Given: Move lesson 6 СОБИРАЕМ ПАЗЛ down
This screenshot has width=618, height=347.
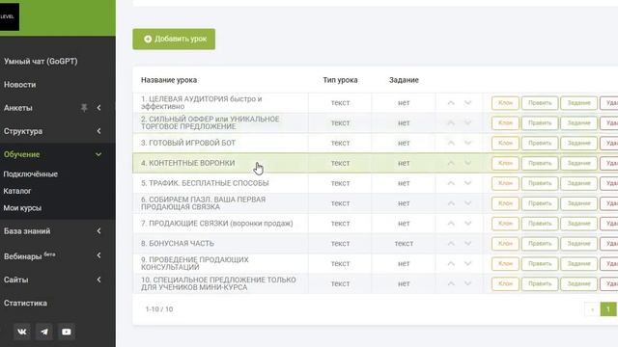Looking at the screenshot, I should [467, 203].
